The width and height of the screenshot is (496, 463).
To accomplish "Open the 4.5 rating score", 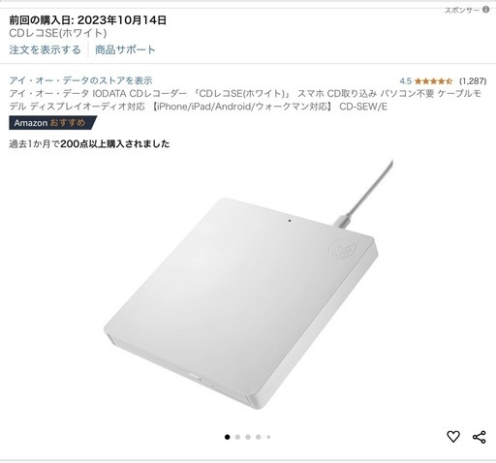I will [405, 80].
